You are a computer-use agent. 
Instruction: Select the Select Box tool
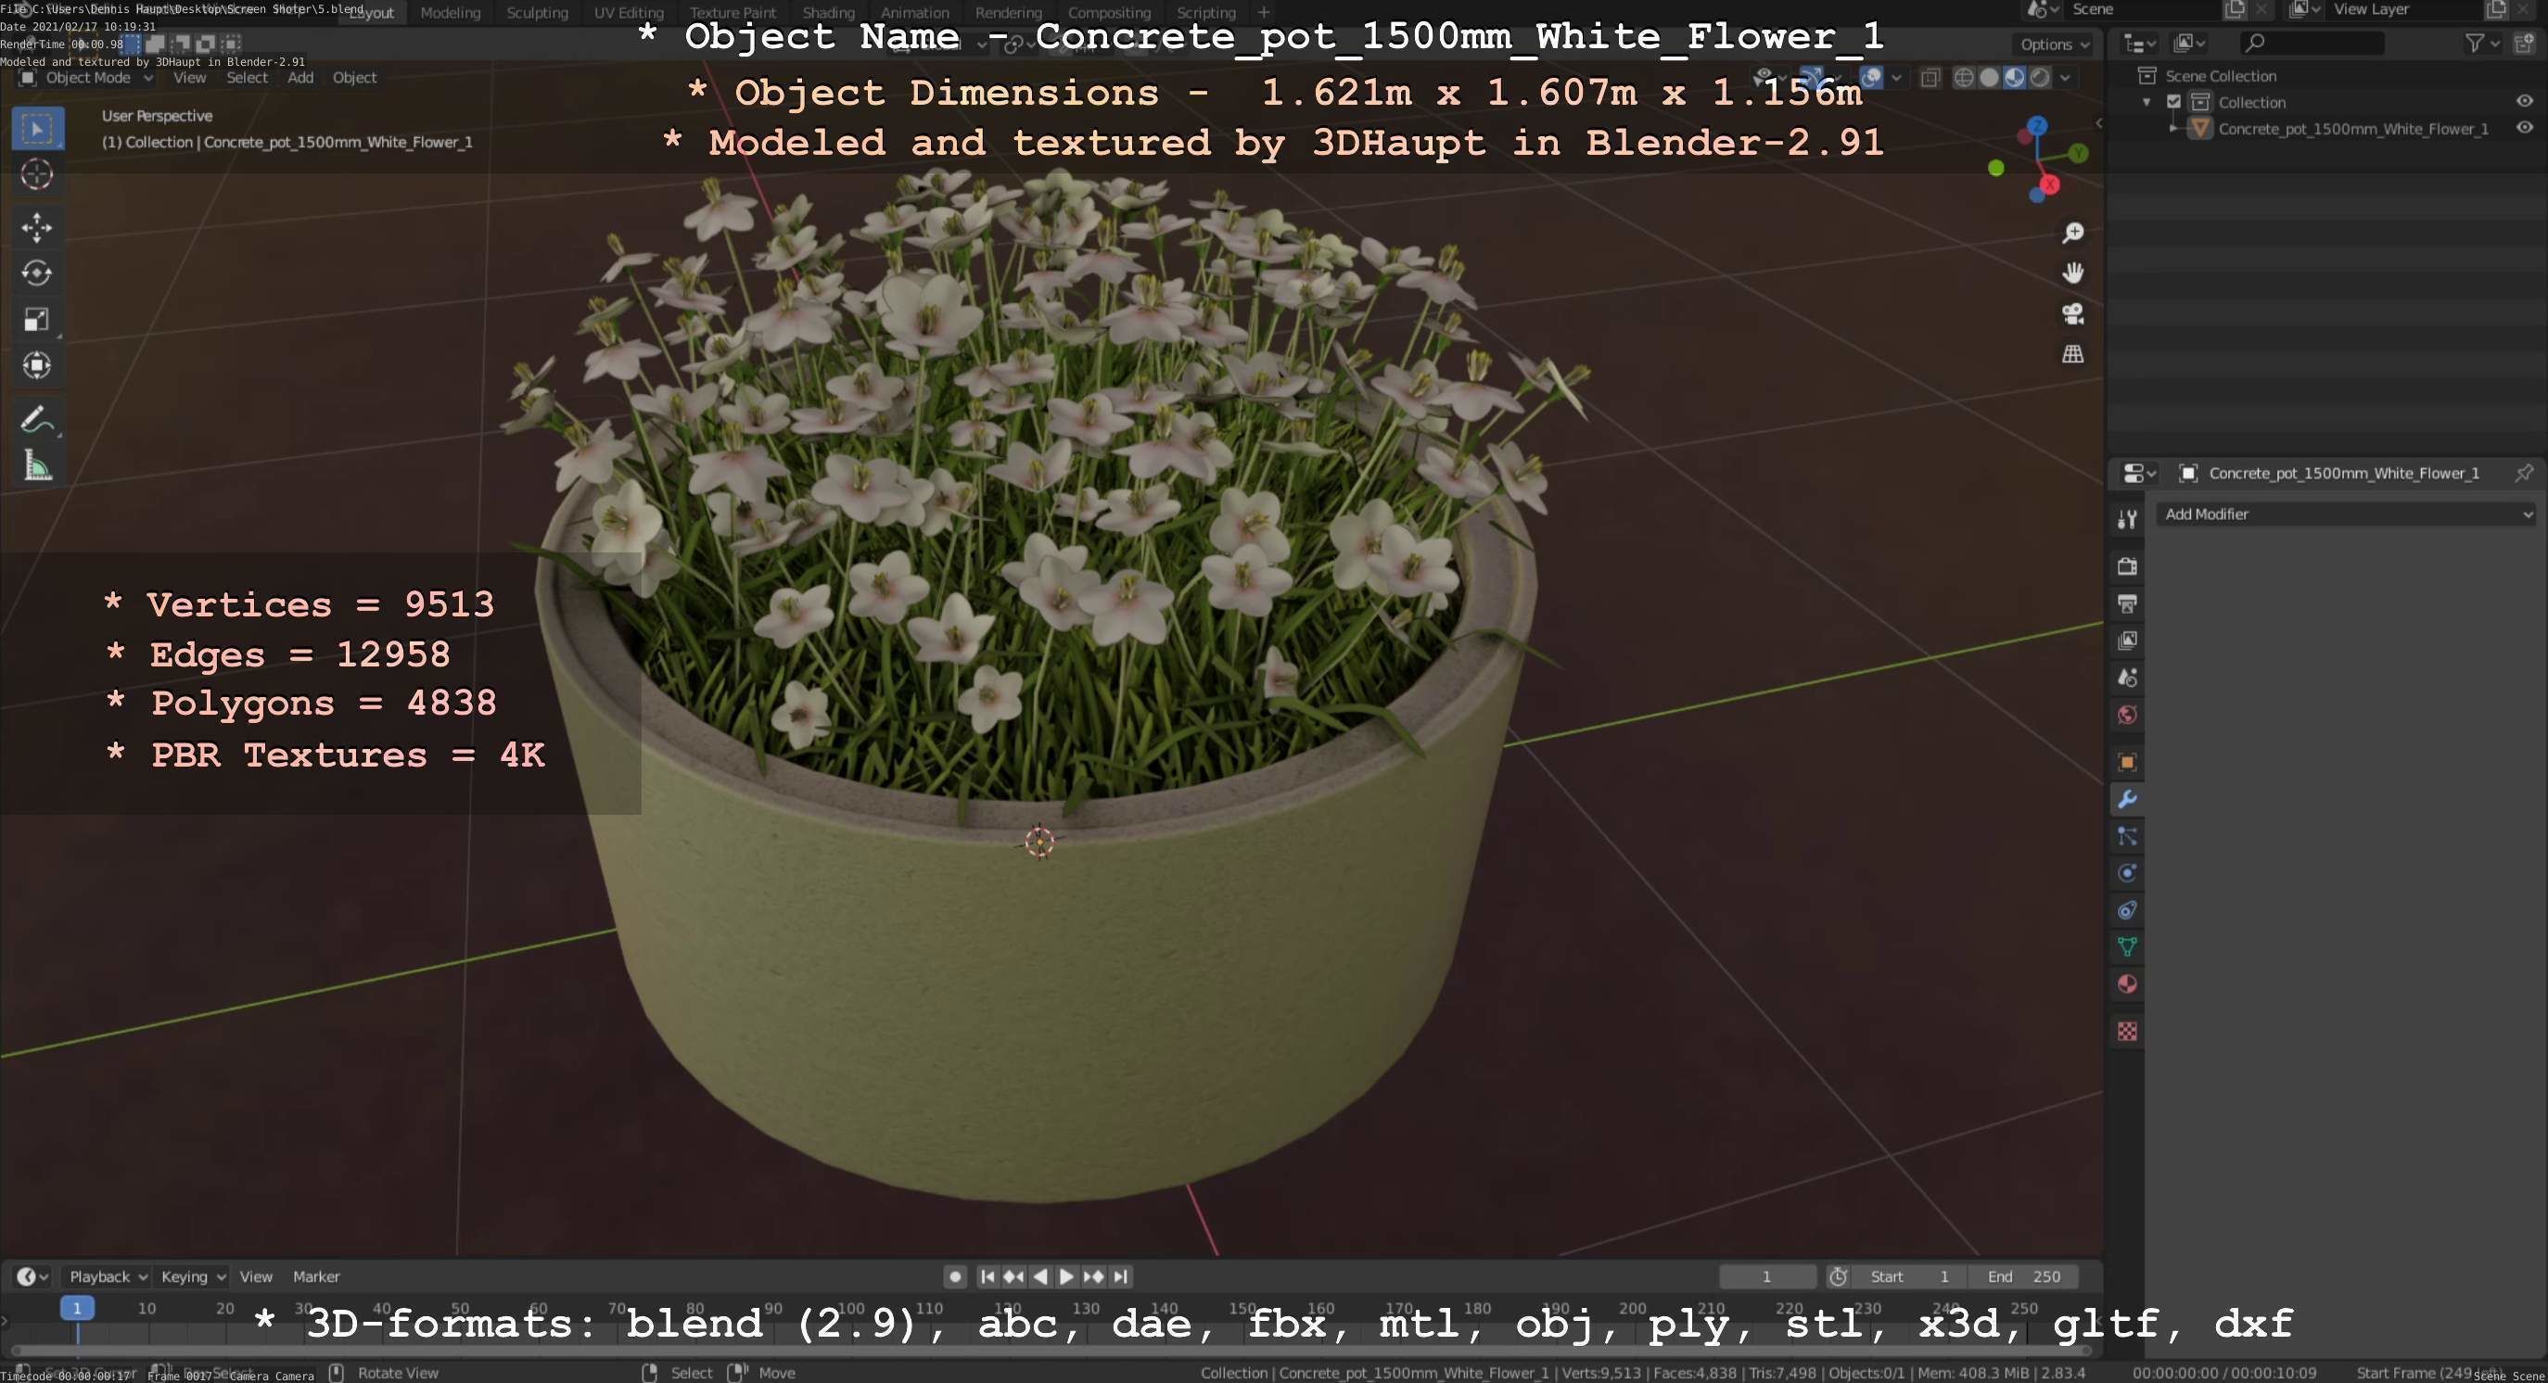pos(38,129)
